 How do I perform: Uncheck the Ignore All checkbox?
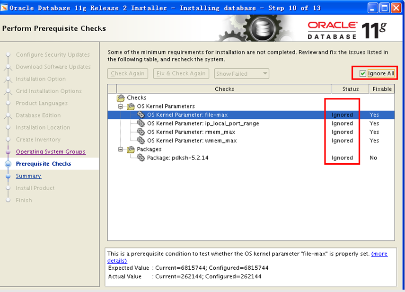point(362,74)
